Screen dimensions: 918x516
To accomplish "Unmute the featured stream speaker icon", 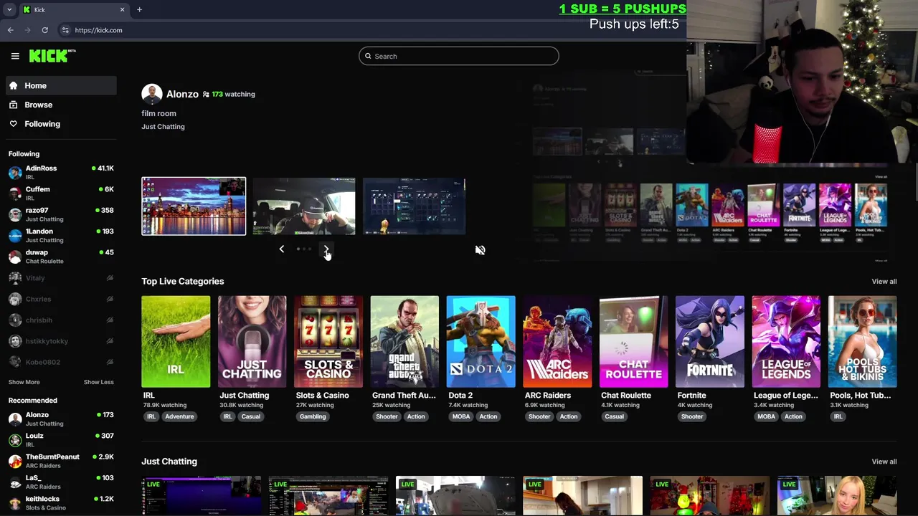I will pyautogui.click(x=480, y=250).
